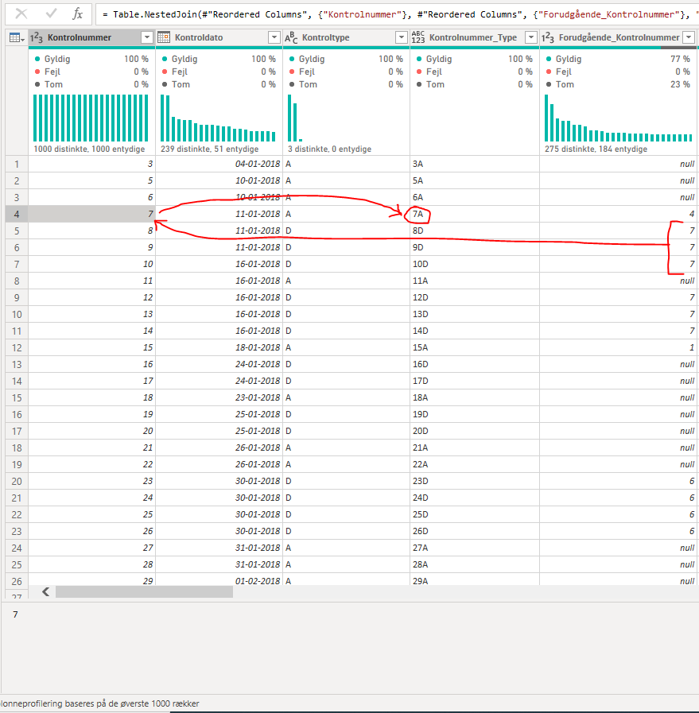
Task: Click the Forudgående_Kontrolnummer distribution histogram
Action: pos(619,118)
